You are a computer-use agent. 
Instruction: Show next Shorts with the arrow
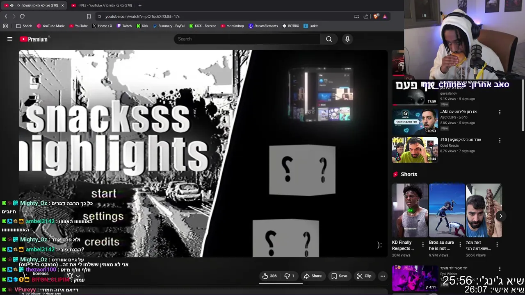point(501,216)
